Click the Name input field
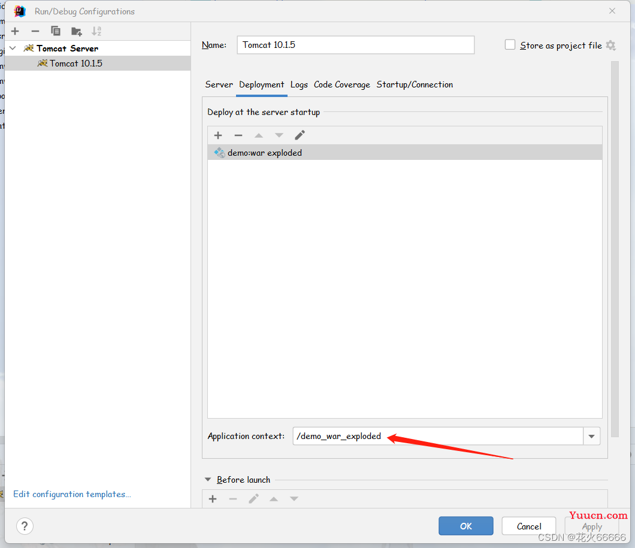This screenshot has width=635, height=548. click(x=356, y=45)
